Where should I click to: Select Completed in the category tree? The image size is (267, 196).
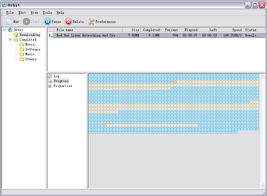(x=28, y=40)
